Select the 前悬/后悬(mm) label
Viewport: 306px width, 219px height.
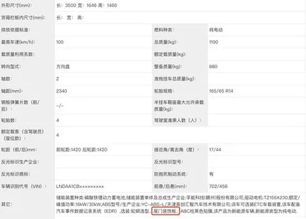click(x=171, y=186)
